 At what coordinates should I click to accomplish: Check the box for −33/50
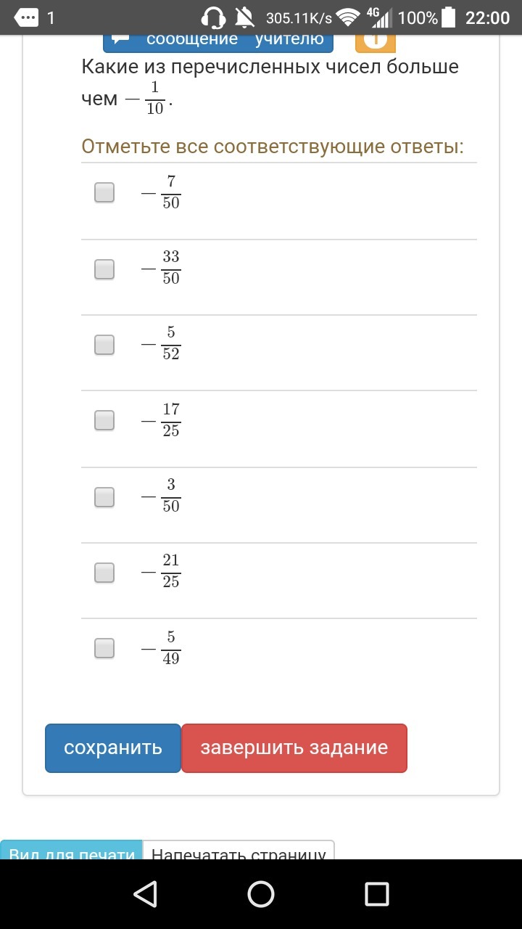(104, 269)
